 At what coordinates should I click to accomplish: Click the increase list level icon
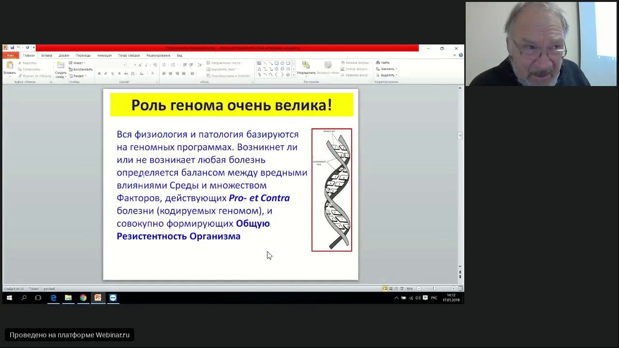click(191, 65)
